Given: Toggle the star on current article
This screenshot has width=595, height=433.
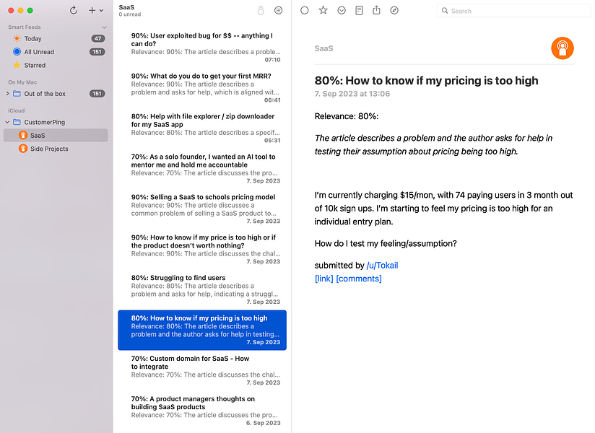Looking at the screenshot, I should point(323,10).
